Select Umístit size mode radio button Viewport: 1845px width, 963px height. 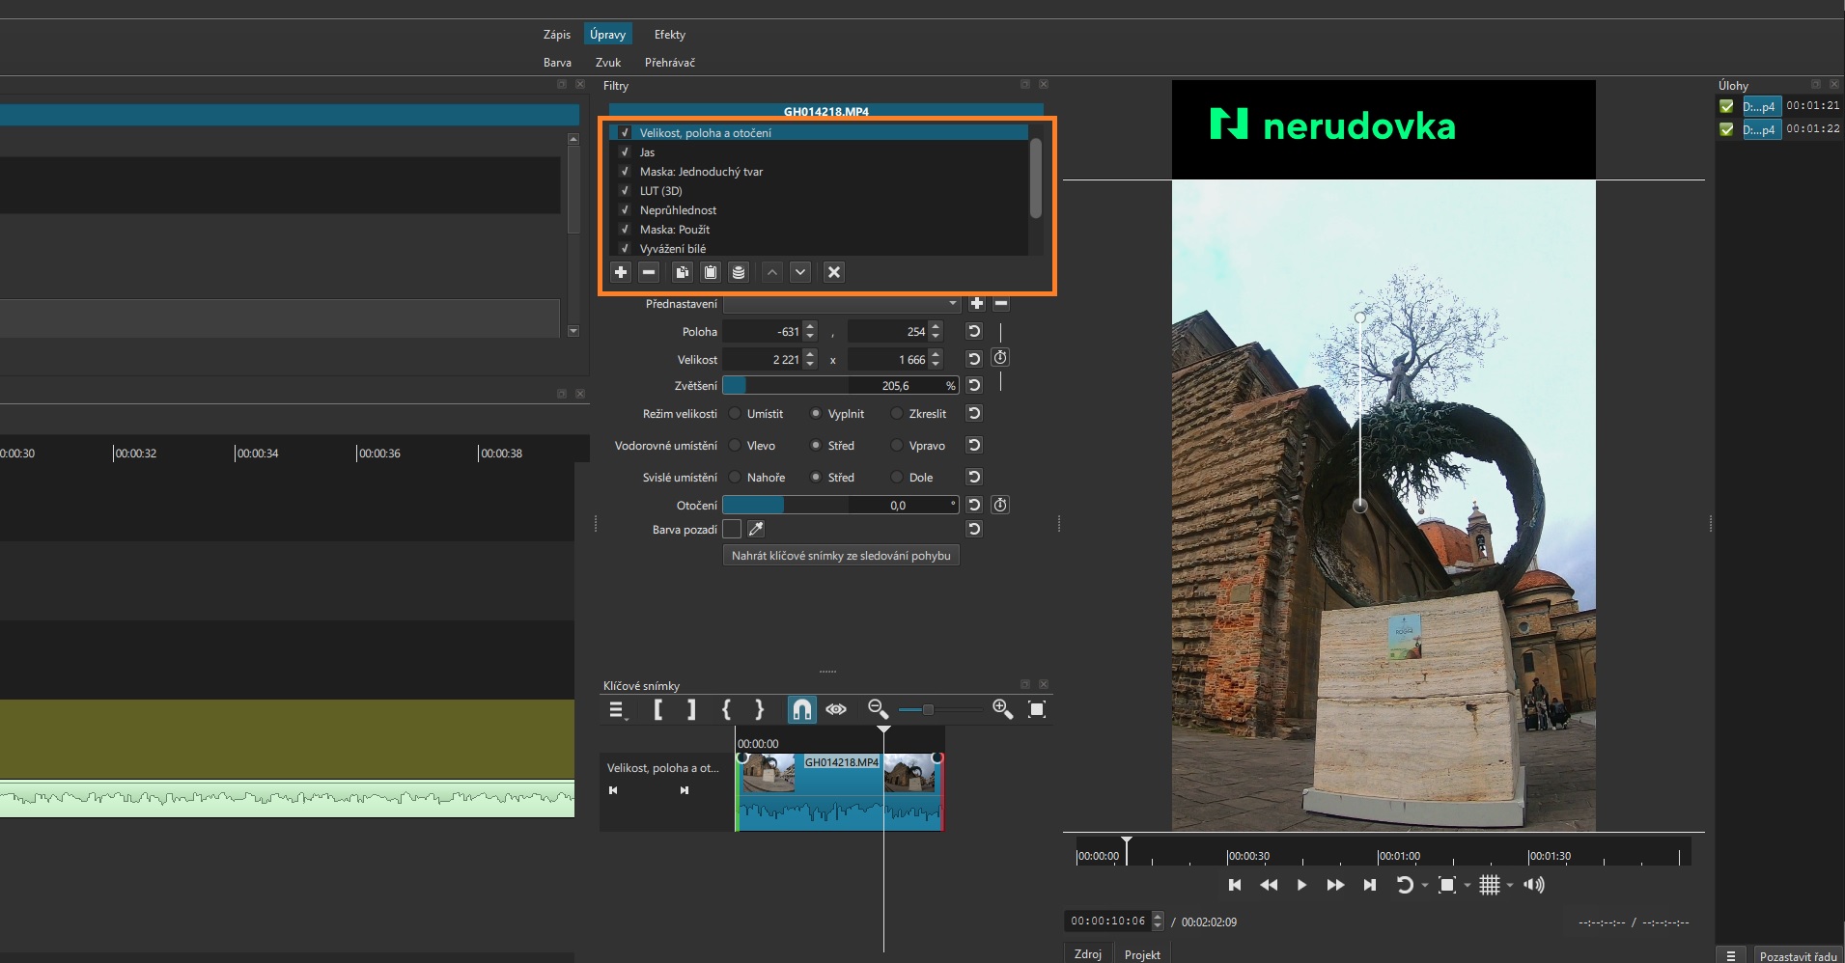click(736, 414)
